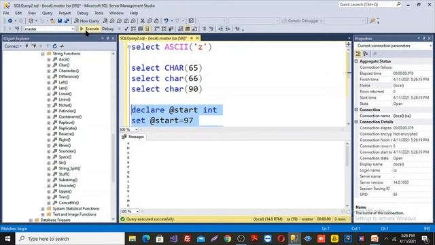Screen dimensions: 435x245
Task: Open the Window menu
Action: pyautogui.click(x=116, y=13)
